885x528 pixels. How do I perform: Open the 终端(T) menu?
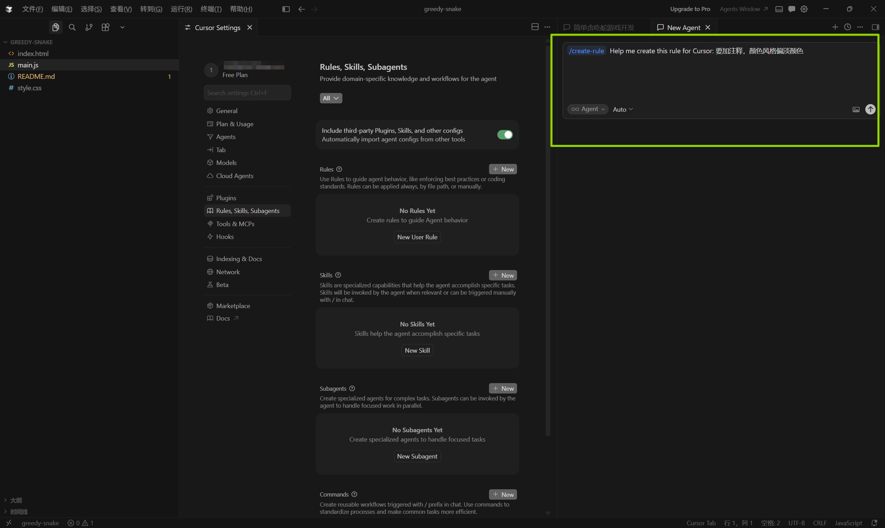coord(211,9)
